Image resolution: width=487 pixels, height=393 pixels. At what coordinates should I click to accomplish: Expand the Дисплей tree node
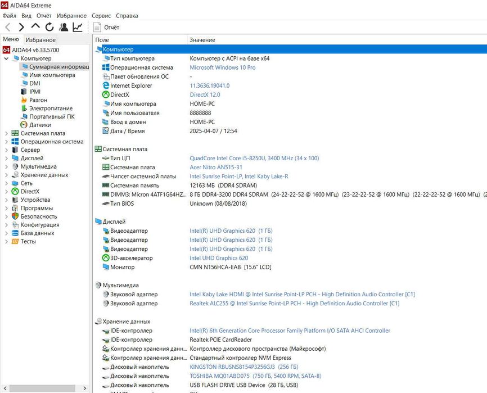pos(6,159)
